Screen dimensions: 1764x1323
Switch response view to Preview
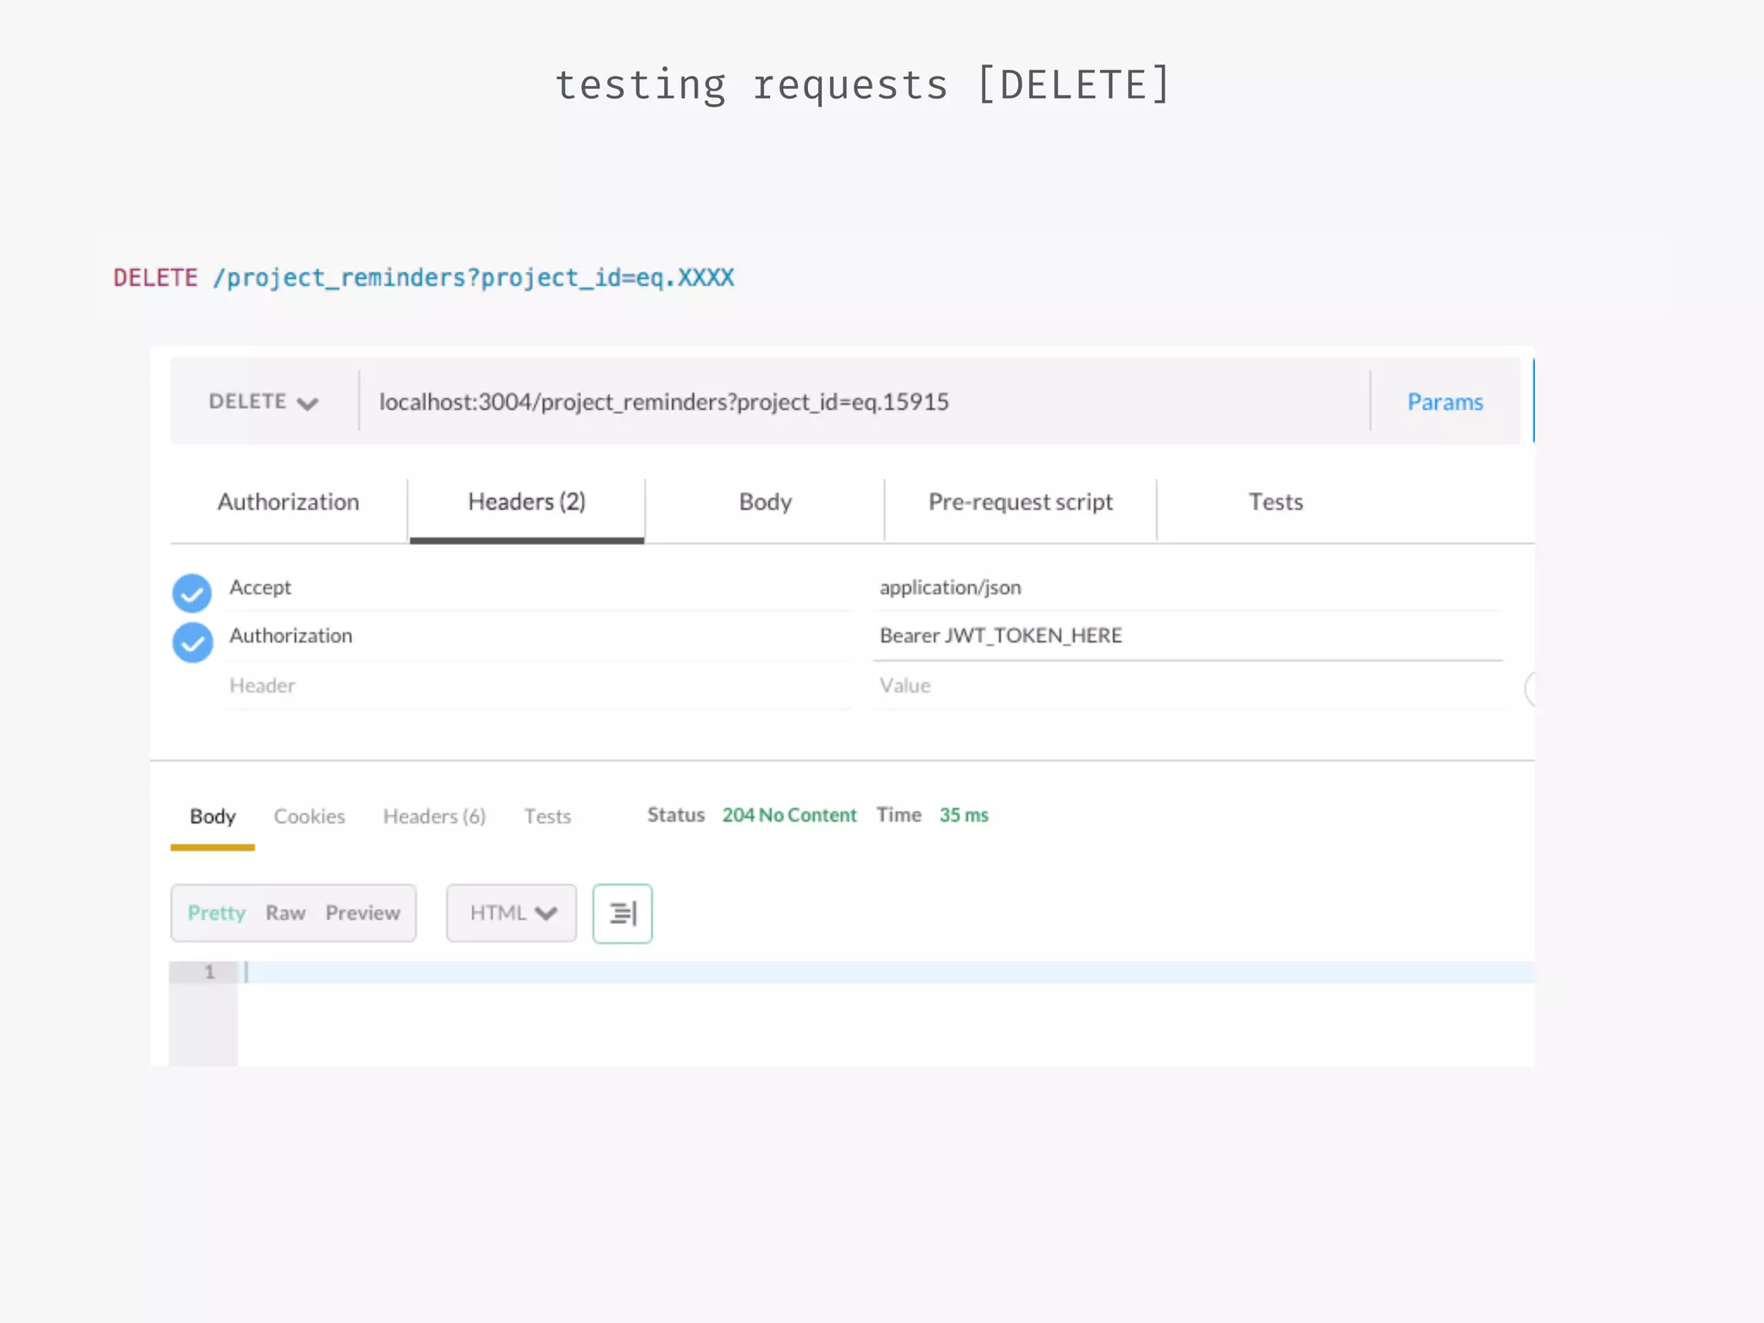click(363, 913)
